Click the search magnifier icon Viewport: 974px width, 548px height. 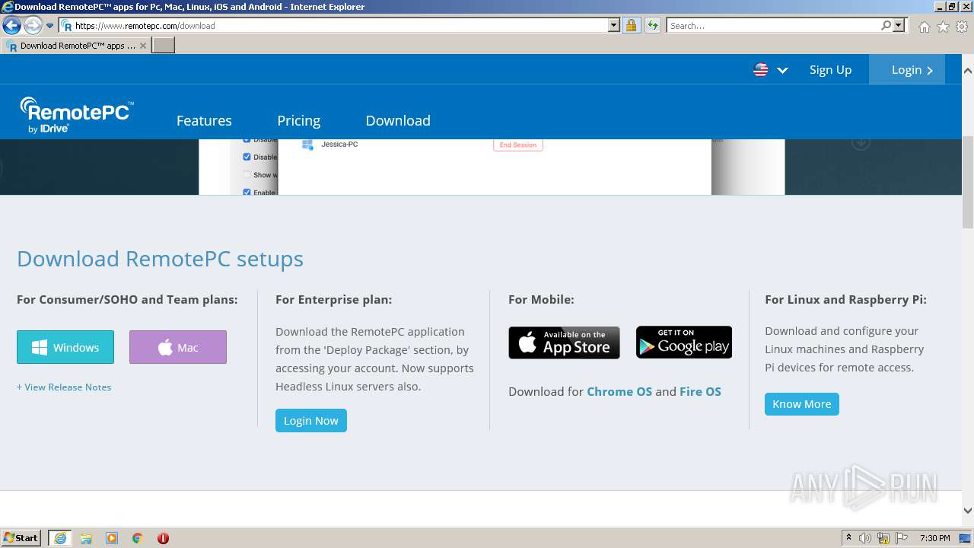886,26
